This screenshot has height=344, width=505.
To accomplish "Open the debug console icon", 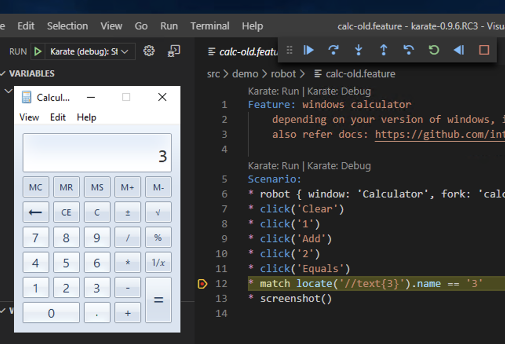I will 174,51.
